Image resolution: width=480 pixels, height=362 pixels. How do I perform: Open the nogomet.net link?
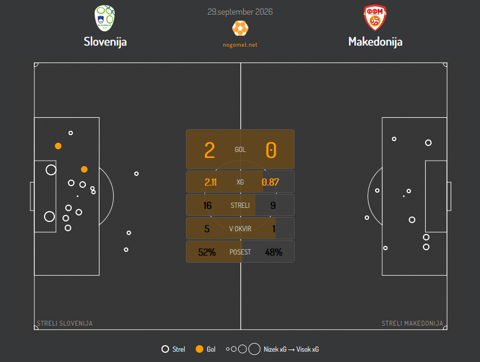240,45
